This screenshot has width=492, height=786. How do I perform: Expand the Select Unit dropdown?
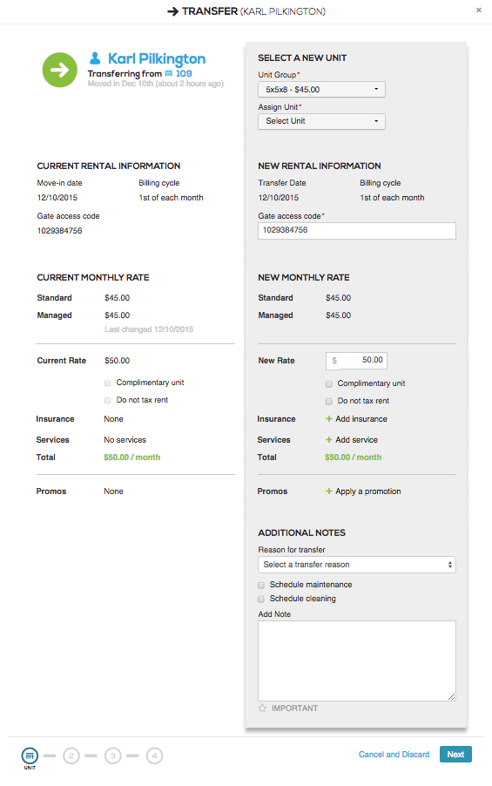[x=321, y=121]
